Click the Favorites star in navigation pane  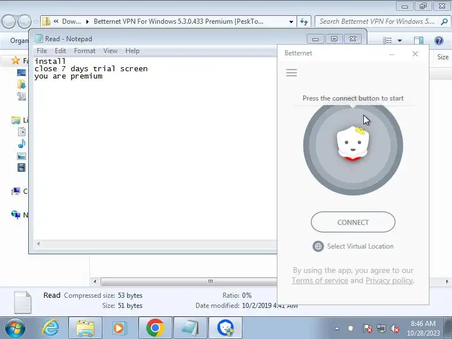(16, 60)
